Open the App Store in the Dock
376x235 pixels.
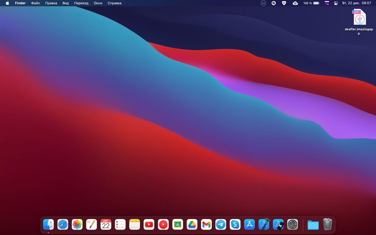(x=249, y=225)
